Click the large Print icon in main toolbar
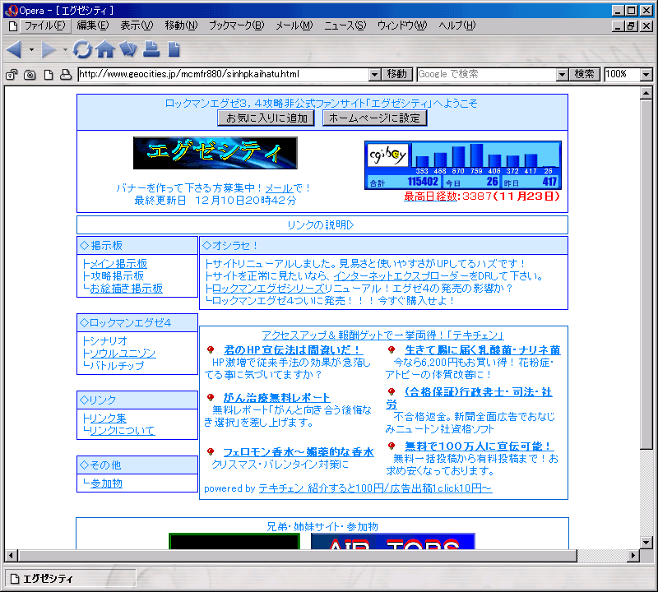The width and height of the screenshot is (658, 592). pos(151,49)
